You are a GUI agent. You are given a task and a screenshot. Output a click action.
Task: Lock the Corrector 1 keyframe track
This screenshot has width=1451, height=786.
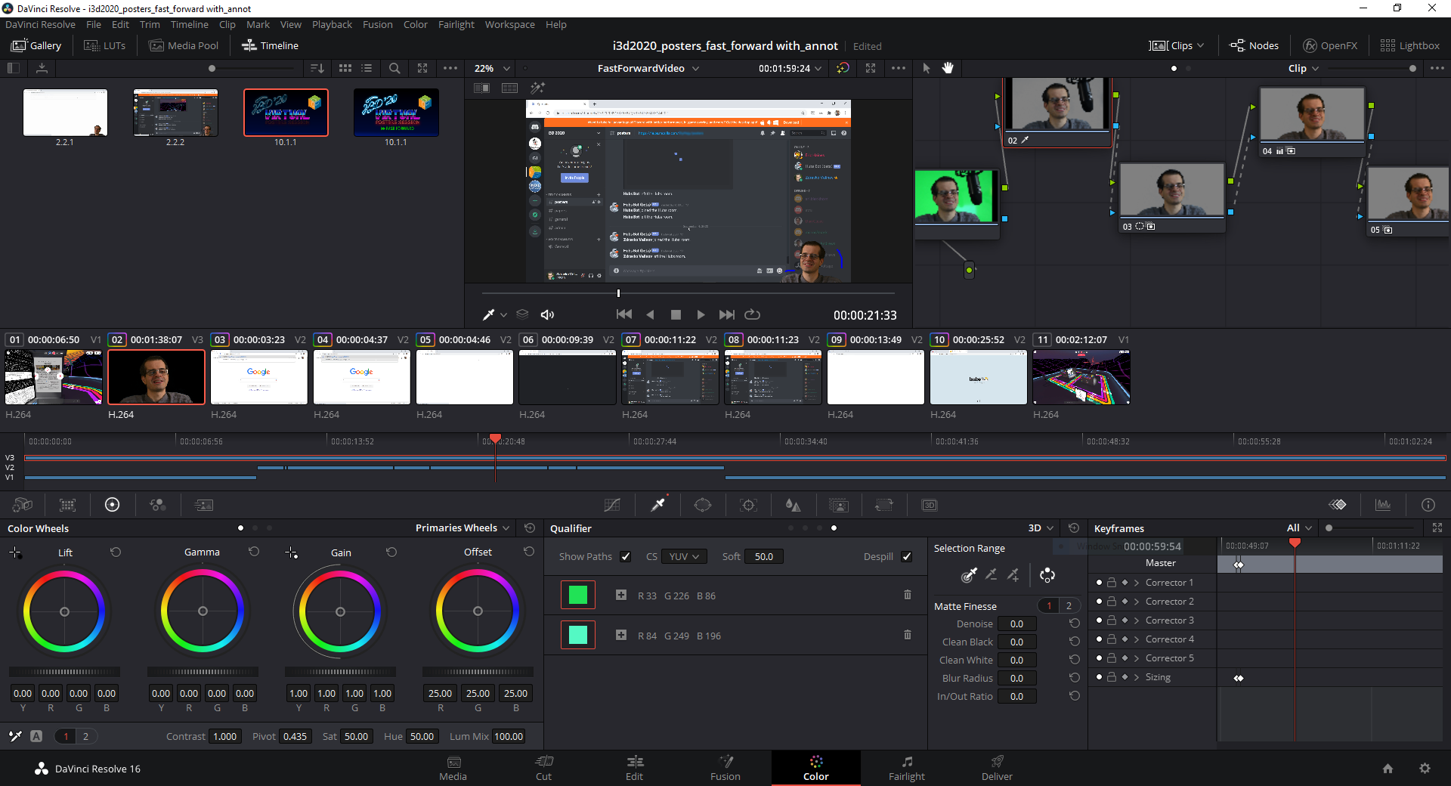click(x=1111, y=582)
